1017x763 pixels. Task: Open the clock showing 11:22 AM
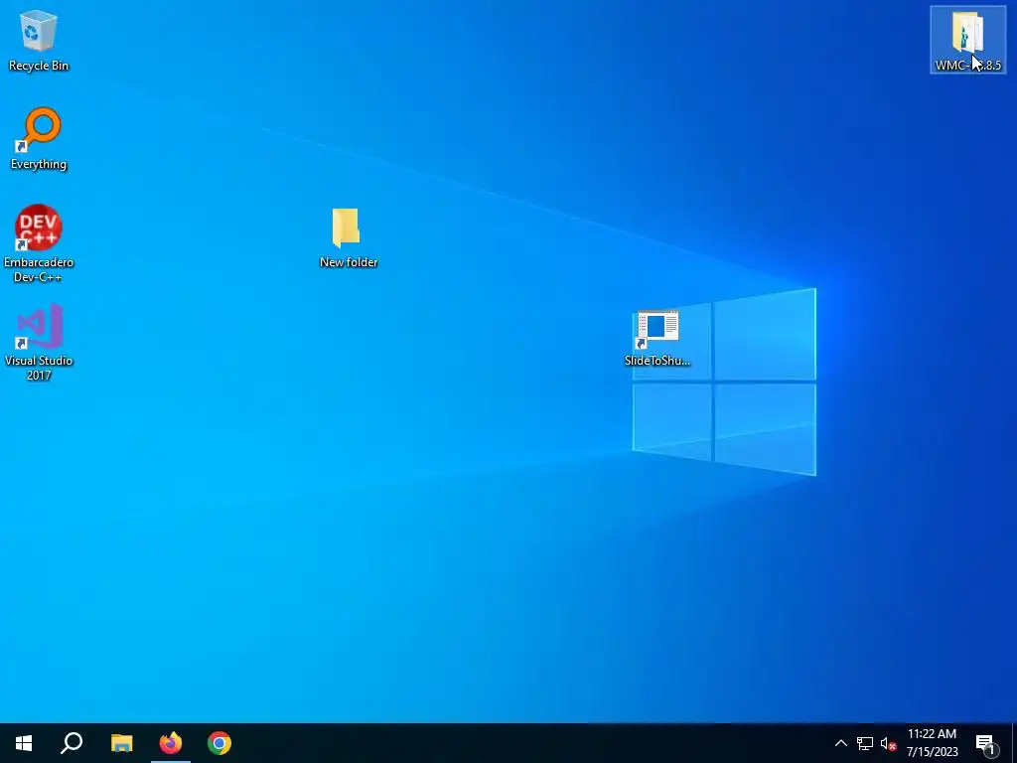(x=932, y=743)
